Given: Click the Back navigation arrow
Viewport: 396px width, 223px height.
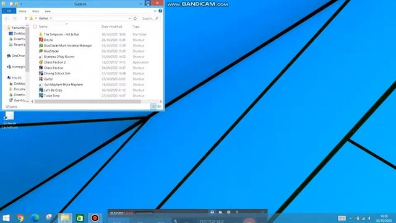Looking at the screenshot, I should [x=7, y=19].
